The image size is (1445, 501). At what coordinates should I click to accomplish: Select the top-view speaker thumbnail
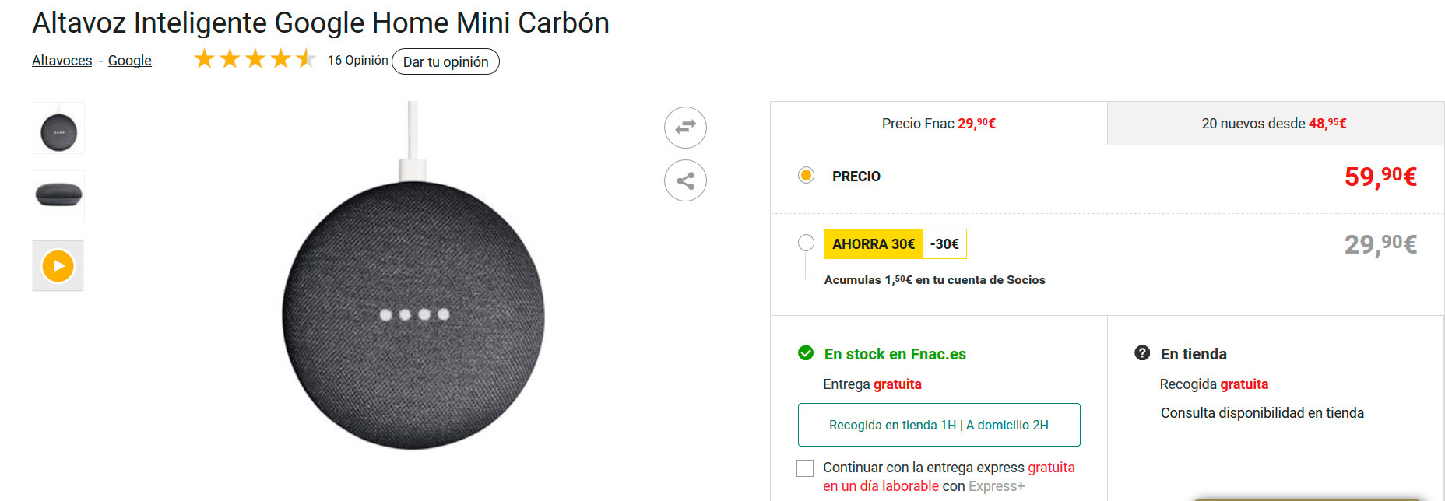[58, 128]
